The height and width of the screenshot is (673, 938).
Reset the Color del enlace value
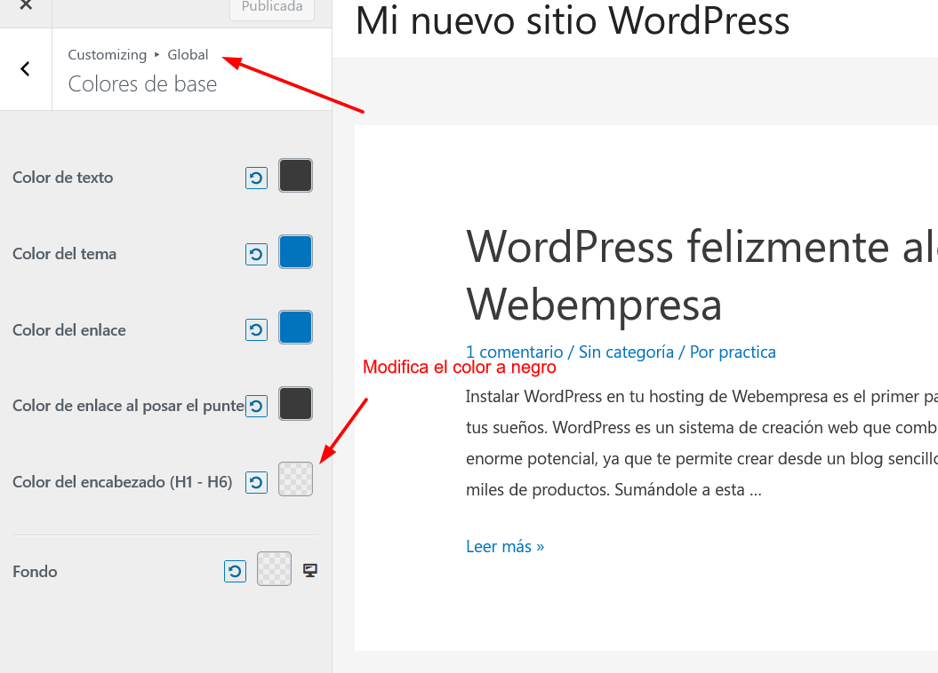256,329
